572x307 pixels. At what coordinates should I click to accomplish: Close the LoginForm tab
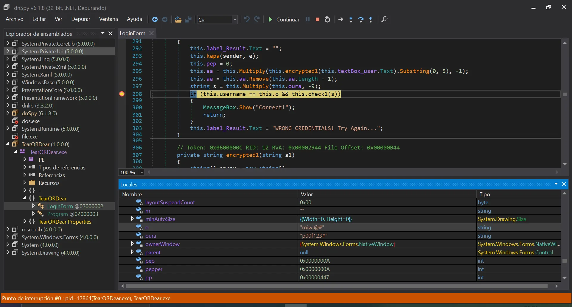tap(151, 33)
